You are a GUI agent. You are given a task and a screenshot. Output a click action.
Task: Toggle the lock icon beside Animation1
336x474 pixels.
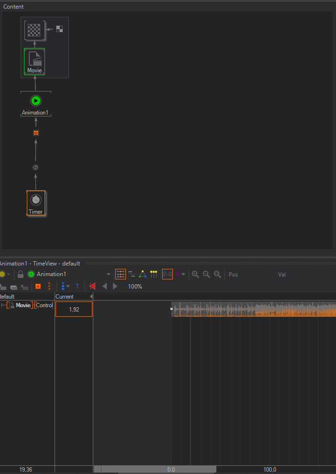click(x=21, y=274)
